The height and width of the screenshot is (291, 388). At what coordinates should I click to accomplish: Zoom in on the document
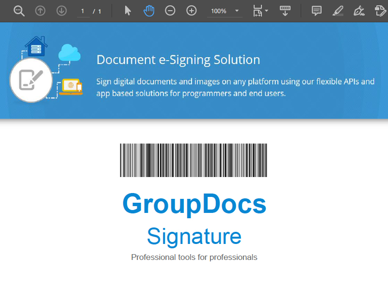191,10
